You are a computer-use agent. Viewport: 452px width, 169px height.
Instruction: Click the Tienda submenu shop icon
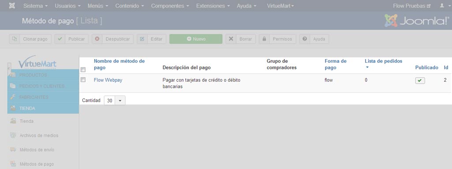pyautogui.click(x=13, y=121)
